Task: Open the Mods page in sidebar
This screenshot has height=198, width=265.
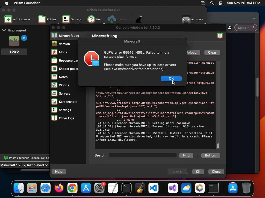Action: point(68,52)
